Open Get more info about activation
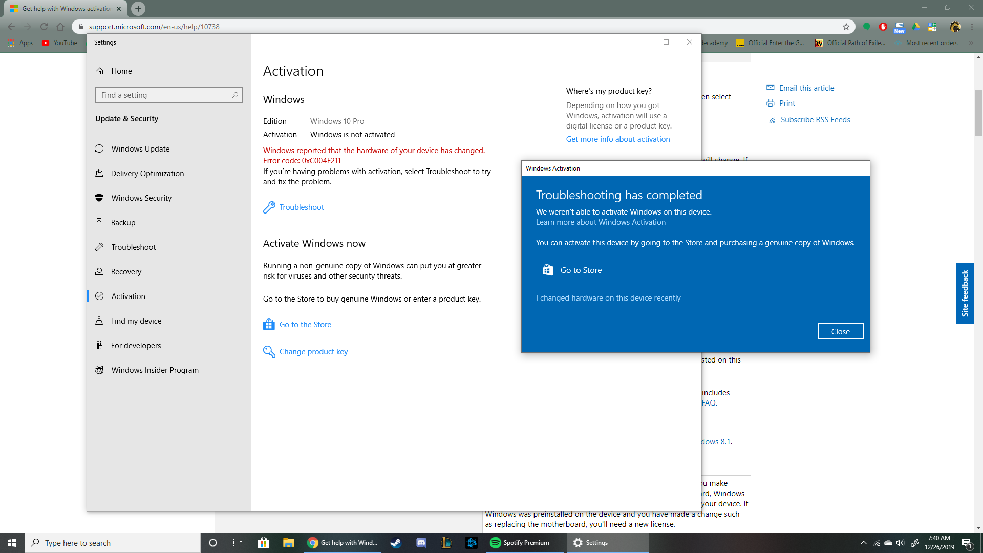Screen dimensions: 983x553 click(618, 139)
